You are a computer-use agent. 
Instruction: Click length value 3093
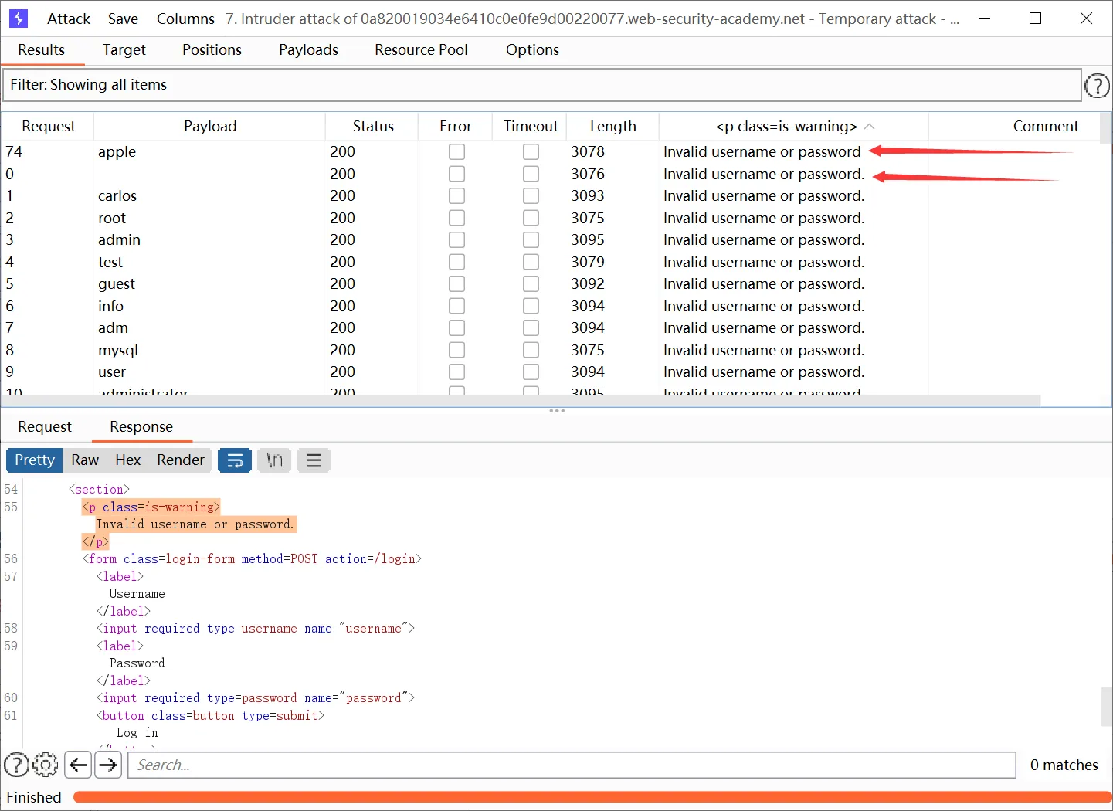(588, 196)
